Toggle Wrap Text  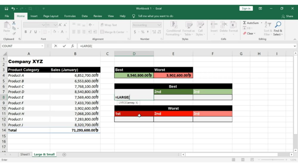pyautogui.click(x=109, y=25)
